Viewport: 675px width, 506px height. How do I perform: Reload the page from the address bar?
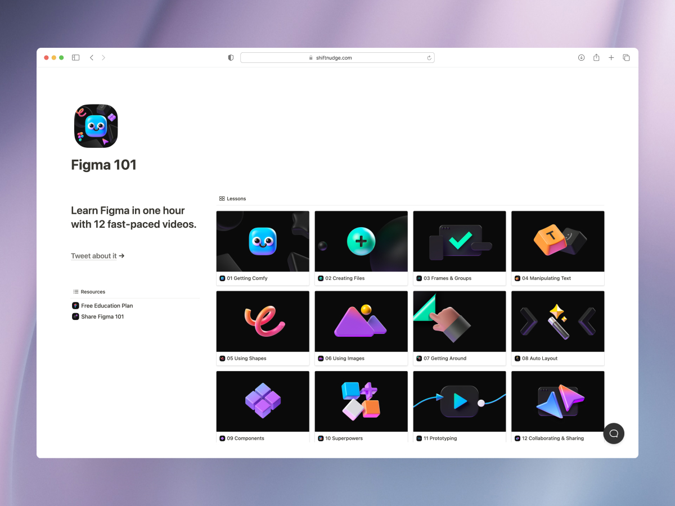click(429, 57)
